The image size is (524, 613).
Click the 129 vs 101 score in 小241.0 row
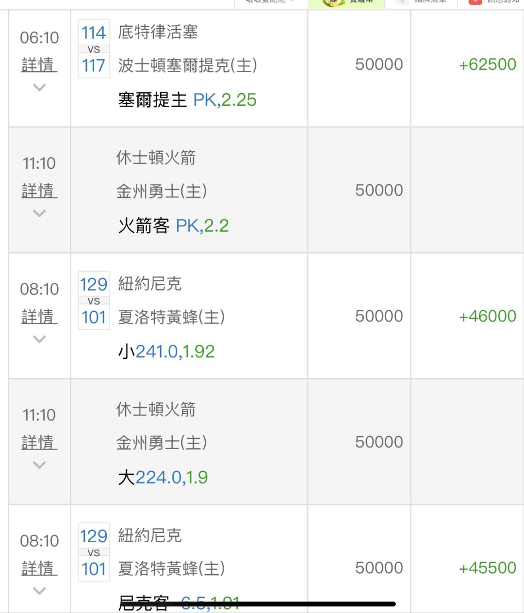click(94, 301)
